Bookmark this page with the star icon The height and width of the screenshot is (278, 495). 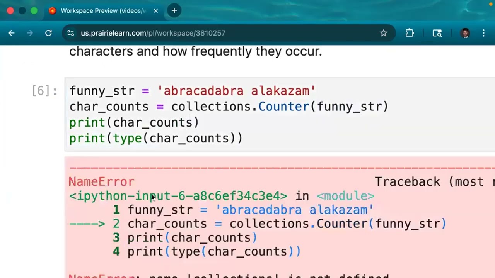pyautogui.click(x=383, y=33)
